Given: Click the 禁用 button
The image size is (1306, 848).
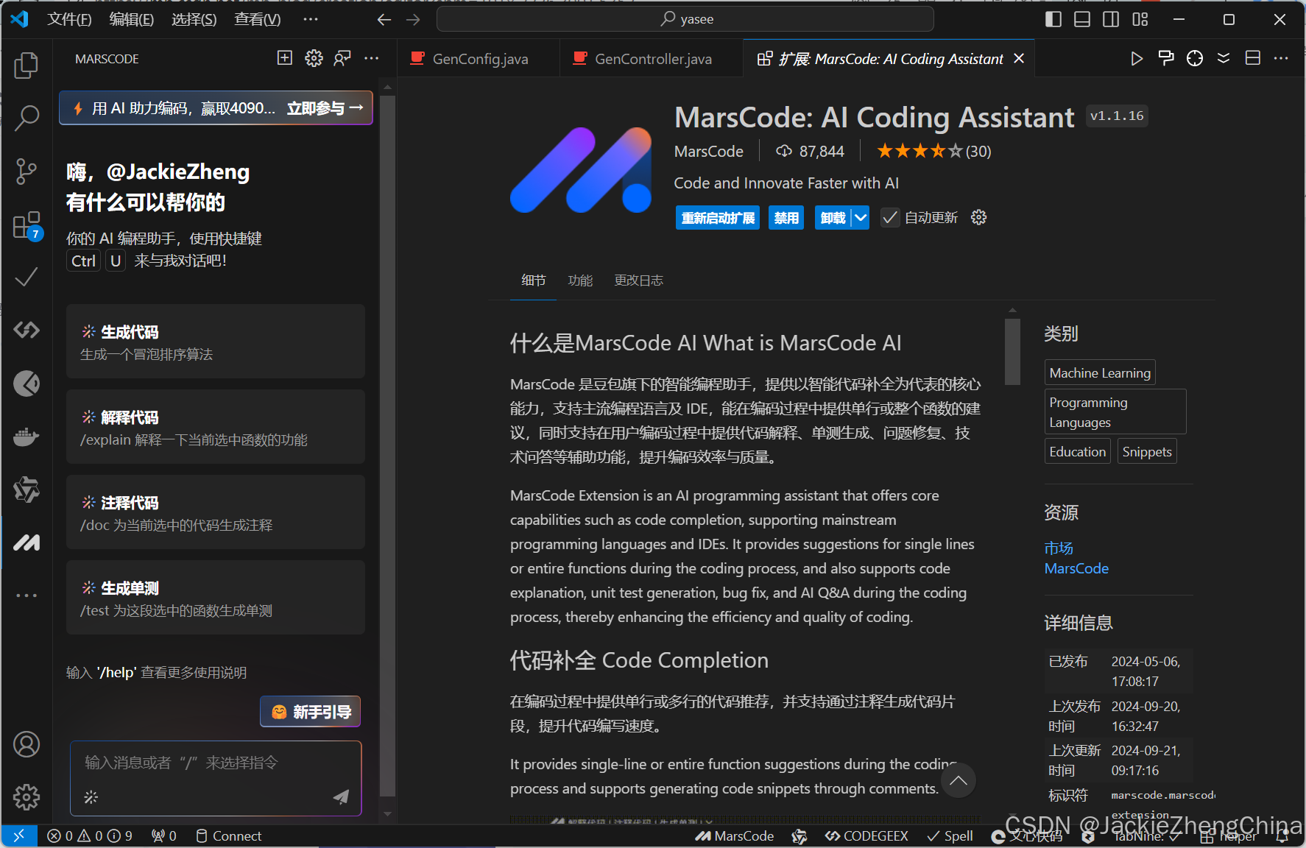Looking at the screenshot, I should [x=786, y=217].
